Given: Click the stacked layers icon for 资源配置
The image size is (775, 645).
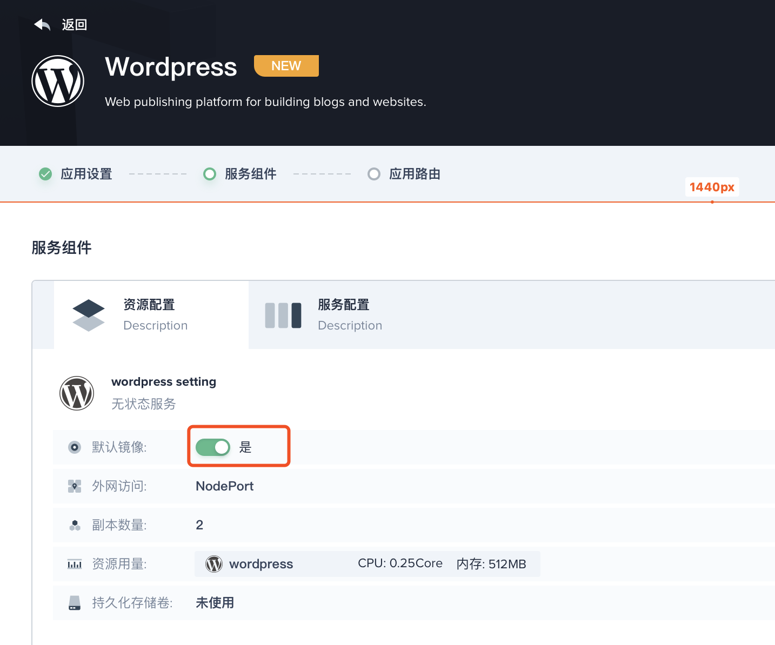Looking at the screenshot, I should click(89, 315).
